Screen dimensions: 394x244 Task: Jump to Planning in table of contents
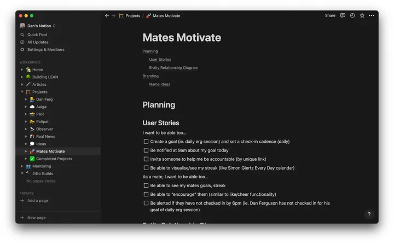(150, 51)
